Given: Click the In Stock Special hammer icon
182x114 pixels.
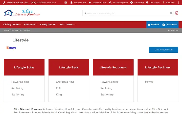Looking at the screenshot, I should point(110,3).
